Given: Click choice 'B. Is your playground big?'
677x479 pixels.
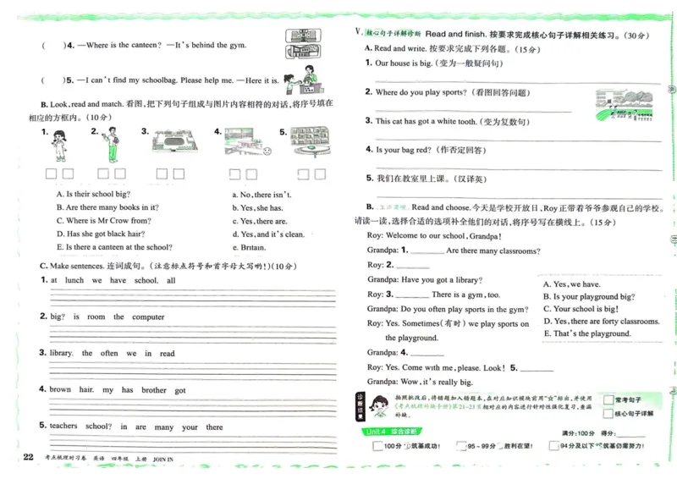Looking at the screenshot, I should tap(589, 297).
